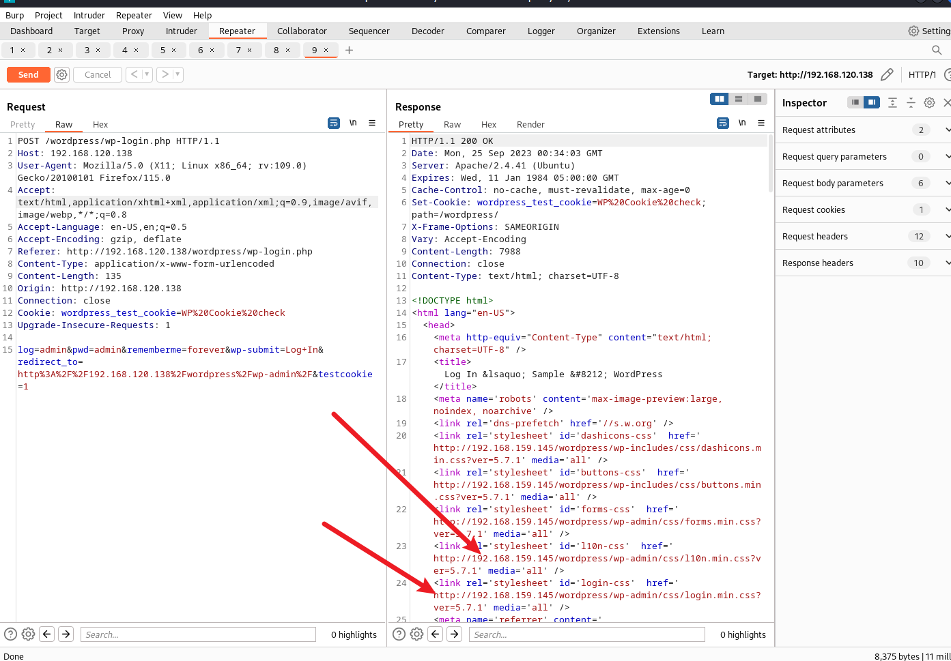This screenshot has height=661, width=951.
Task: Open help for Response search bar
Action: 399,634
